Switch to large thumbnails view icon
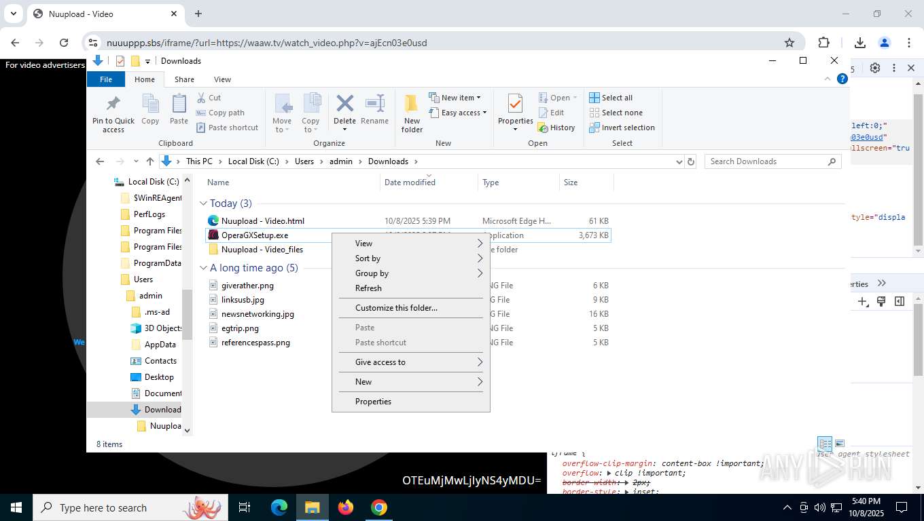 (x=840, y=444)
